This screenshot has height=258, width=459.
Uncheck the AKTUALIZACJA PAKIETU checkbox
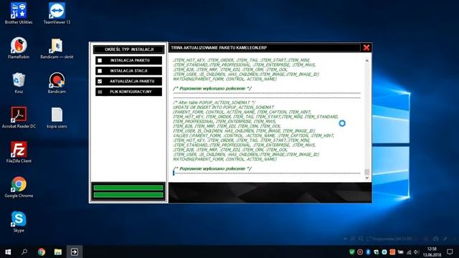point(100,81)
